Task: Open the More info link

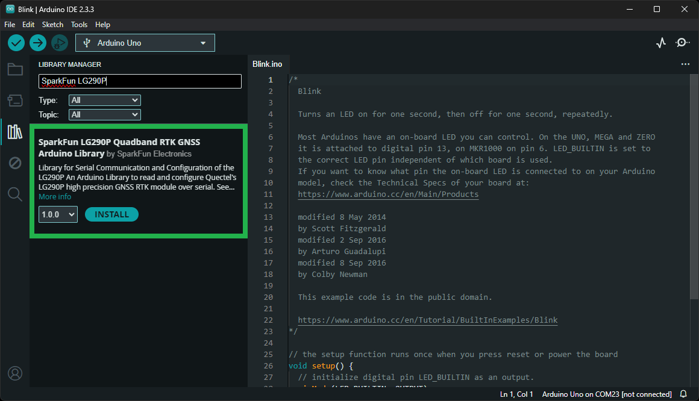Action: pyautogui.click(x=54, y=196)
